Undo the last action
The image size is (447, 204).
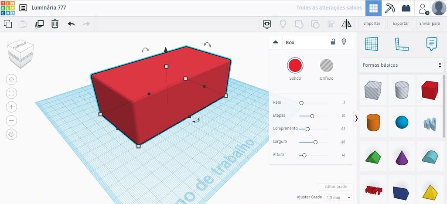pos(71,24)
